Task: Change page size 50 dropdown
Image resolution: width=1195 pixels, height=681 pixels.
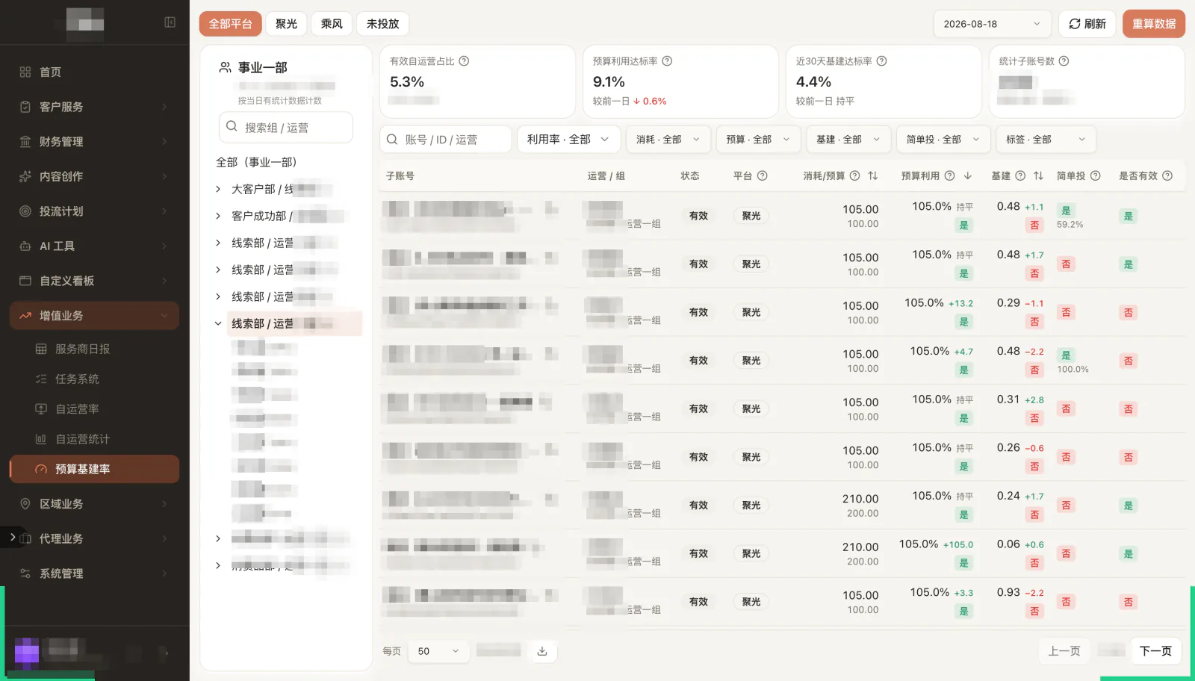Action: [x=438, y=651]
